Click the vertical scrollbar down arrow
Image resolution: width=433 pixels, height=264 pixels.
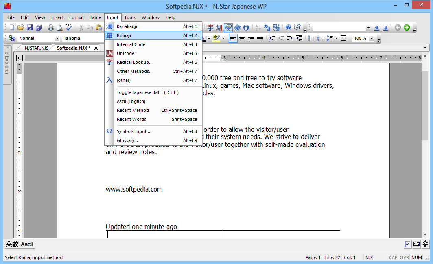point(425,234)
